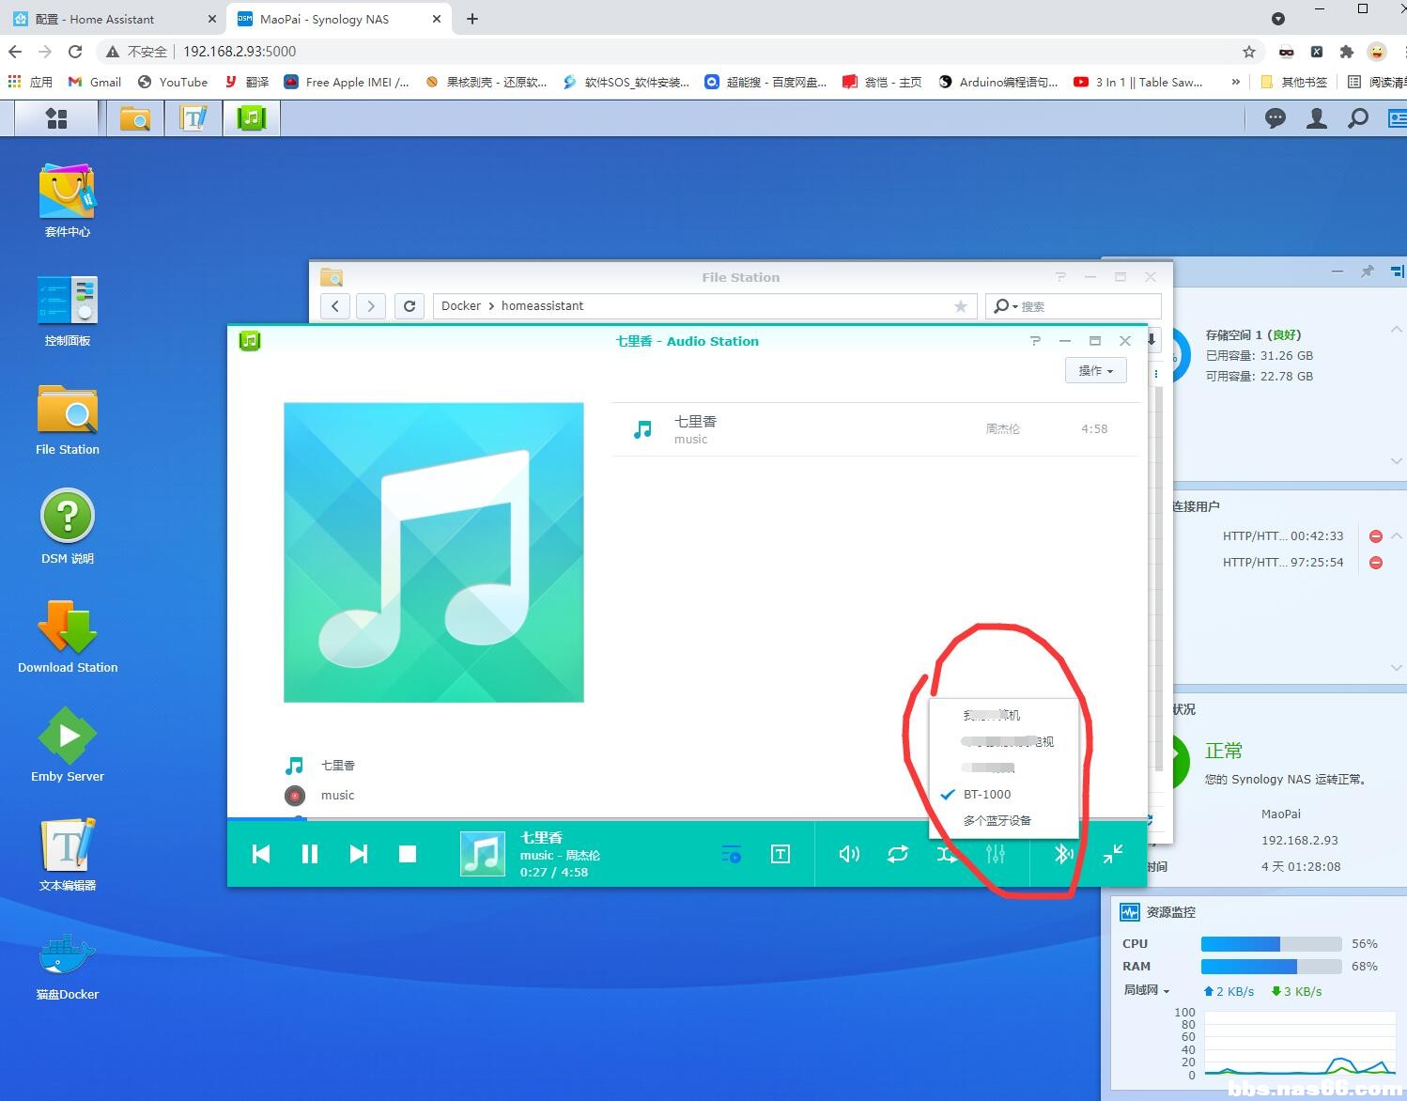Open the Package Center desktop icon
The height and width of the screenshot is (1101, 1407).
coord(68,200)
